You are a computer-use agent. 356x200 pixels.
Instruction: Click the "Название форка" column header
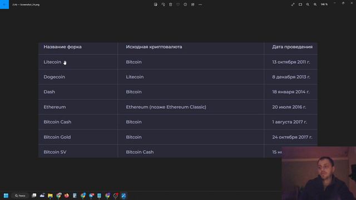coord(62,47)
